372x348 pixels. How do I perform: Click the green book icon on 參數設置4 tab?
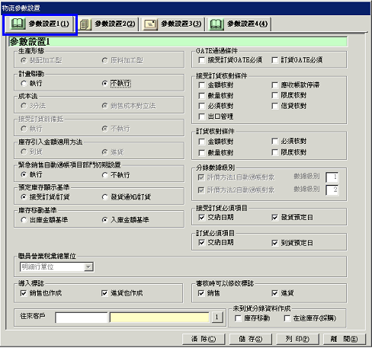(x=216, y=24)
